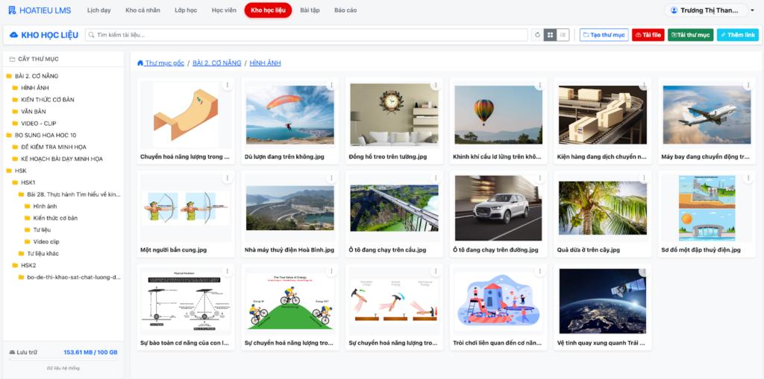Select VIDEO - CLIP folder in the tree
Screen dimensions: 764x379
pyautogui.click(x=40, y=124)
